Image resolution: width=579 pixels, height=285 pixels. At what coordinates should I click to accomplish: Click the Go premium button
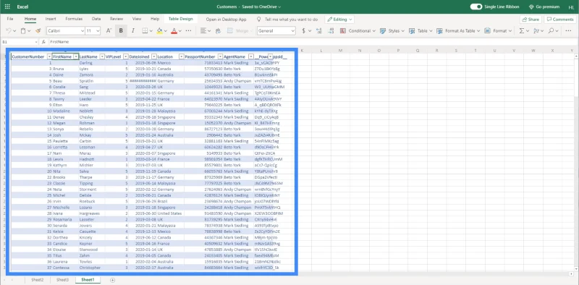(544, 7)
